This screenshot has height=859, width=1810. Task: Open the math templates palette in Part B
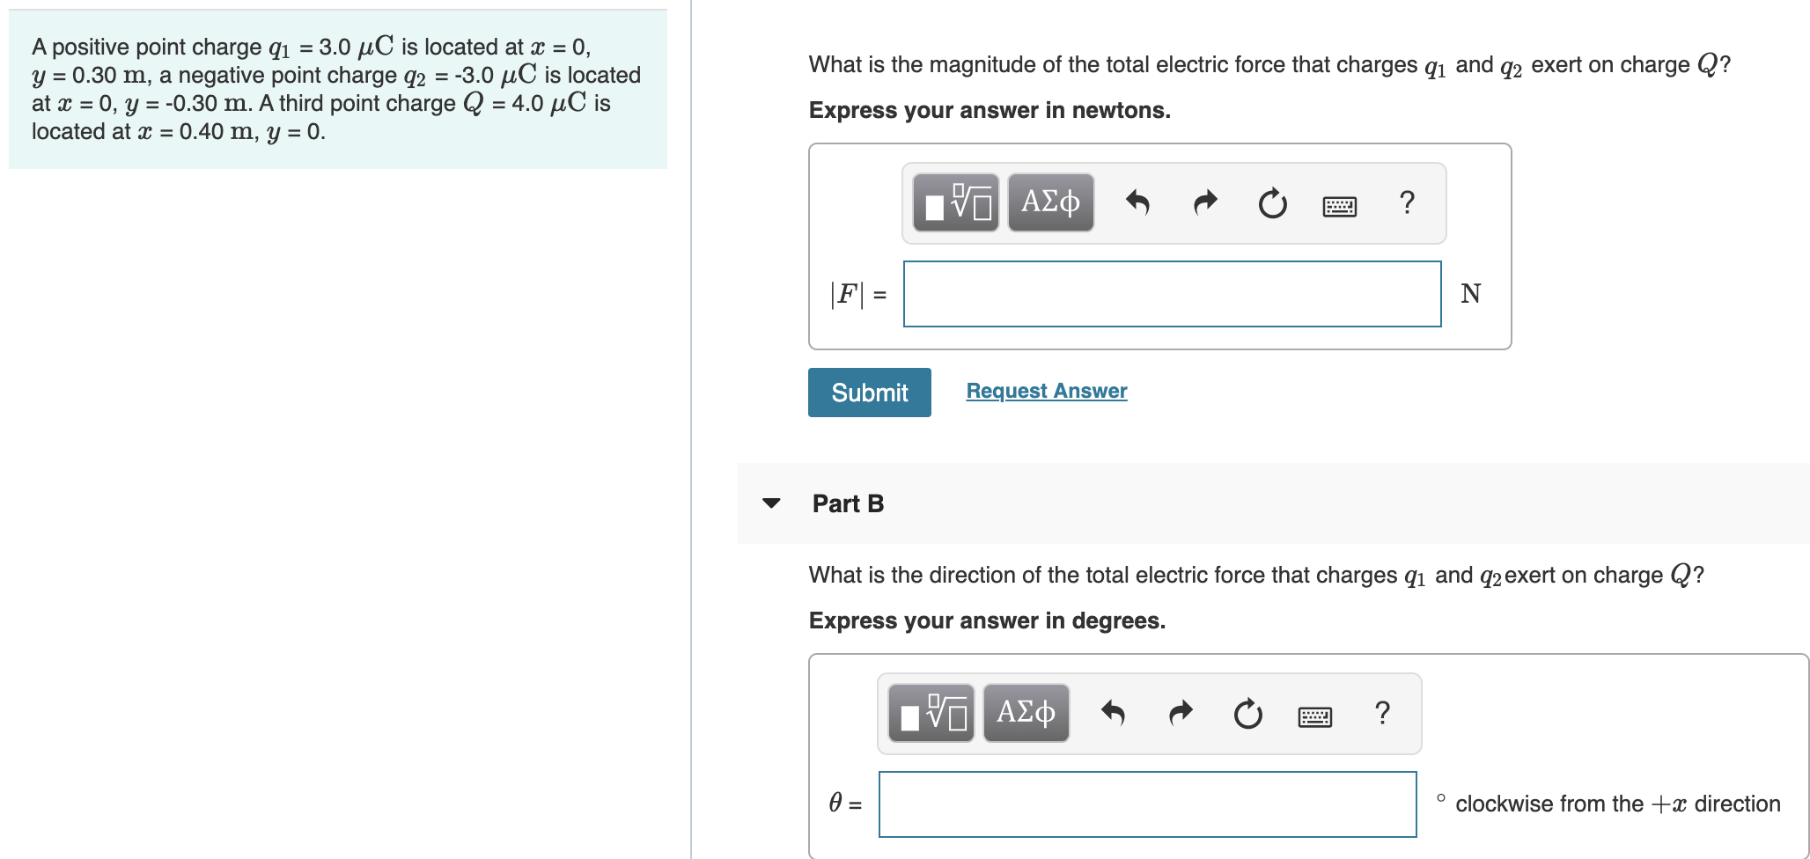click(931, 713)
